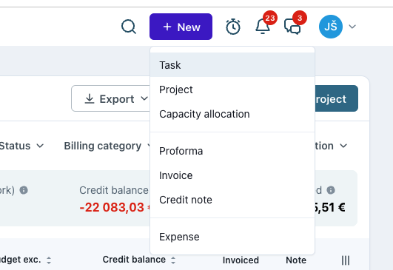
Task: Choose Proforma in the New menu
Action: (232, 151)
